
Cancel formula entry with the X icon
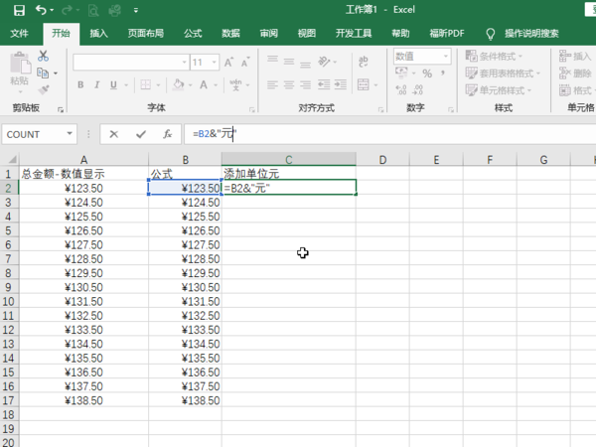click(x=114, y=133)
